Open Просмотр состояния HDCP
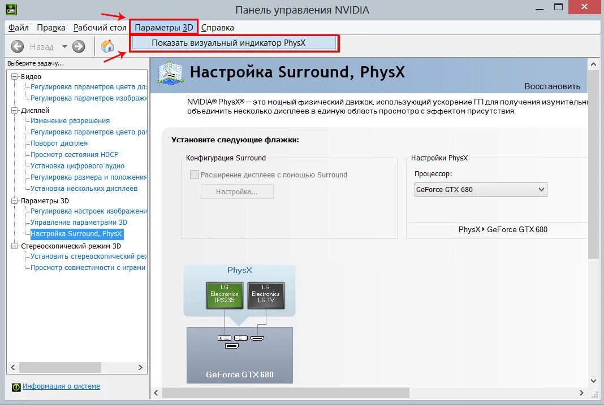 pyautogui.click(x=74, y=155)
